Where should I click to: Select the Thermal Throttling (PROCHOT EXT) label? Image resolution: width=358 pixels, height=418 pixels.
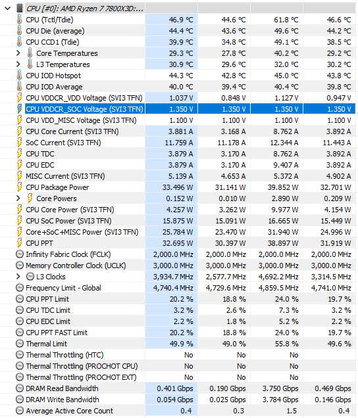[x=81, y=377]
